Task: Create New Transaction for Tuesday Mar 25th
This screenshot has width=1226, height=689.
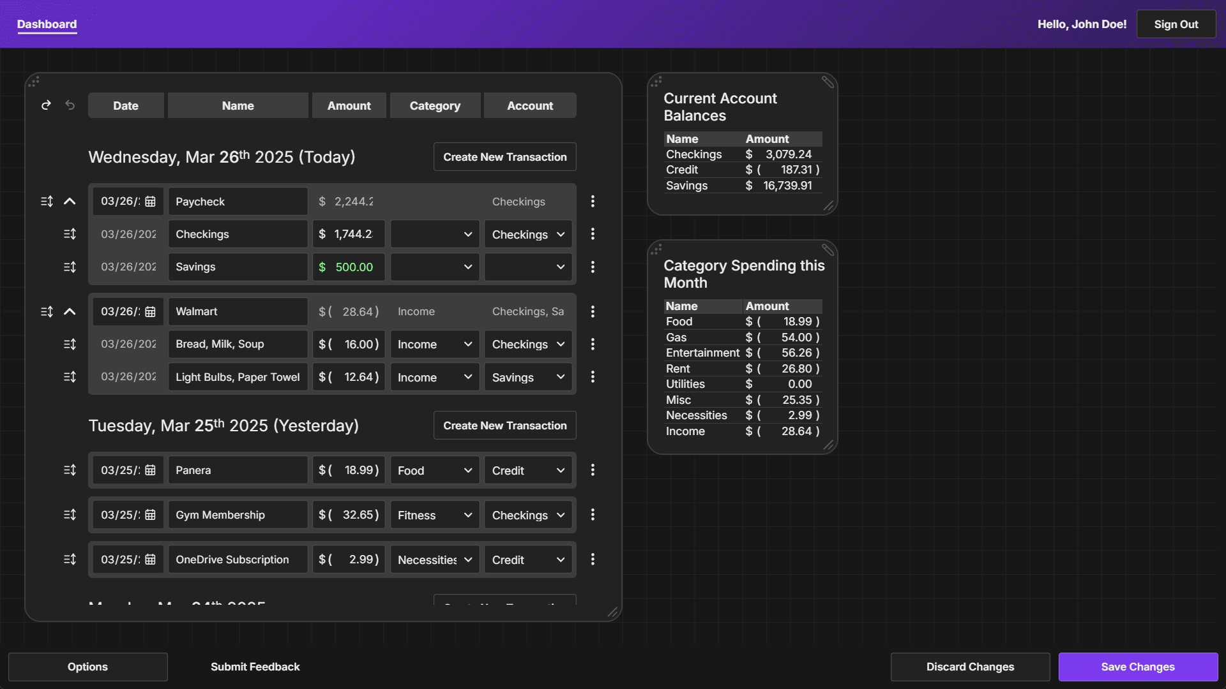Action: [505, 426]
